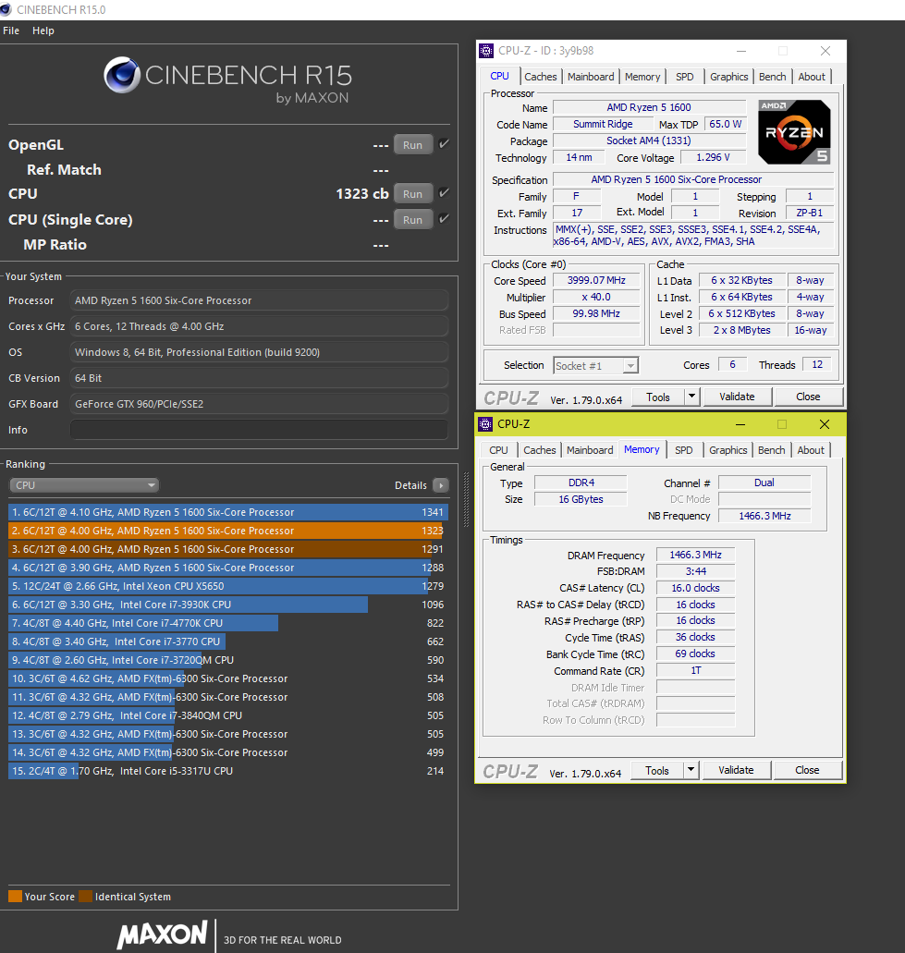
Task: Switch to About tab in lower CPU-Z
Action: coord(811,450)
